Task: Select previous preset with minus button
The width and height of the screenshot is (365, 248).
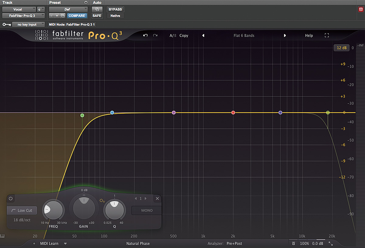Action: coord(51,15)
